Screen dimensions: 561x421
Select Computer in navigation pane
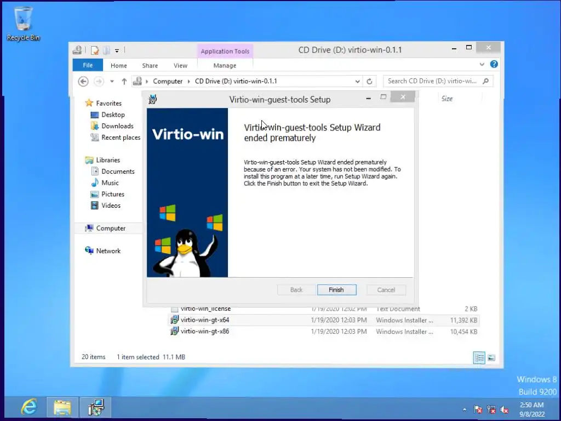point(111,228)
